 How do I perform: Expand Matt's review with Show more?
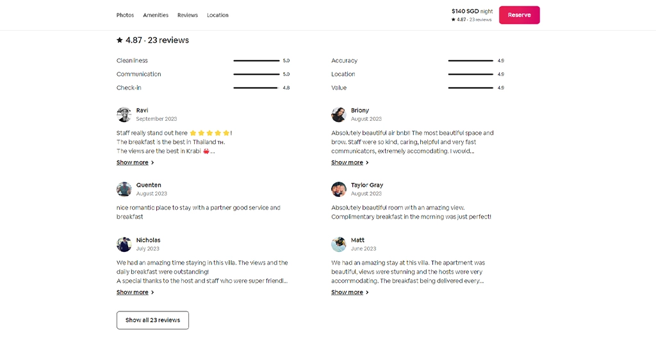(x=350, y=292)
